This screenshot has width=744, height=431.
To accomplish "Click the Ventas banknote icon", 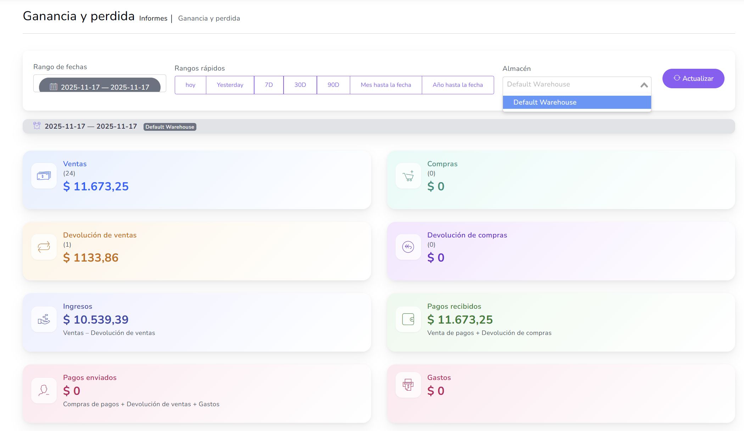I will (x=44, y=176).
